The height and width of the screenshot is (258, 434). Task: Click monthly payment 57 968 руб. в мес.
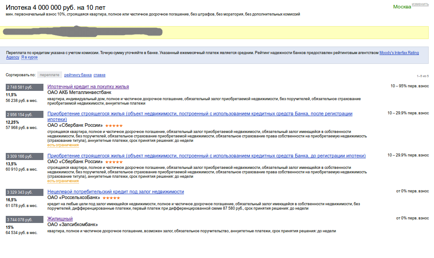coord(22,128)
